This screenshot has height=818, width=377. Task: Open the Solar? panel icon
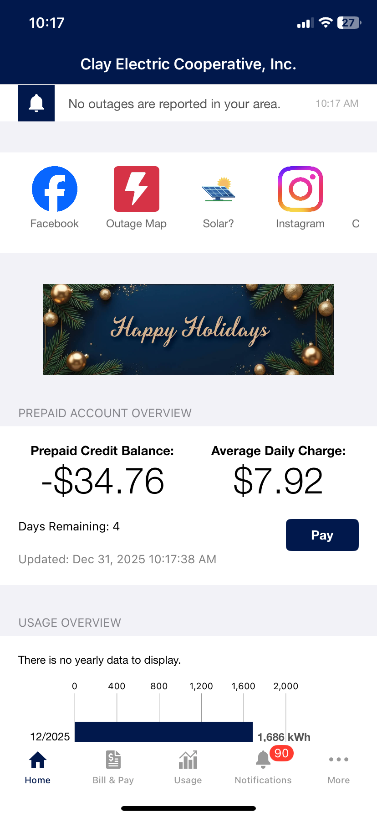pyautogui.click(x=219, y=189)
